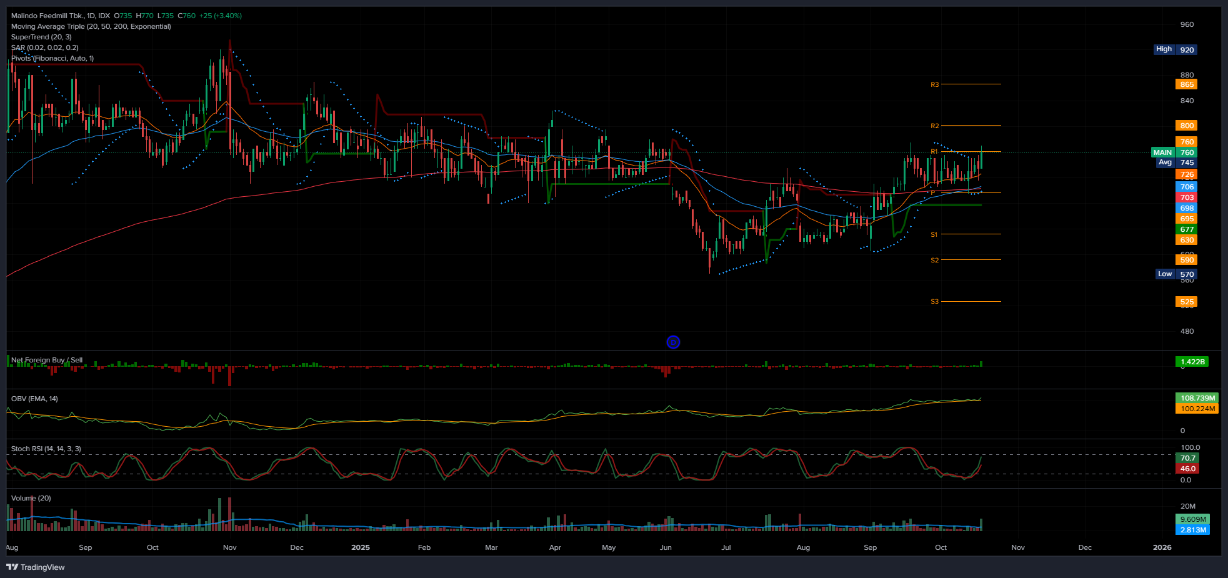Click the High 920 price label

[1175, 49]
